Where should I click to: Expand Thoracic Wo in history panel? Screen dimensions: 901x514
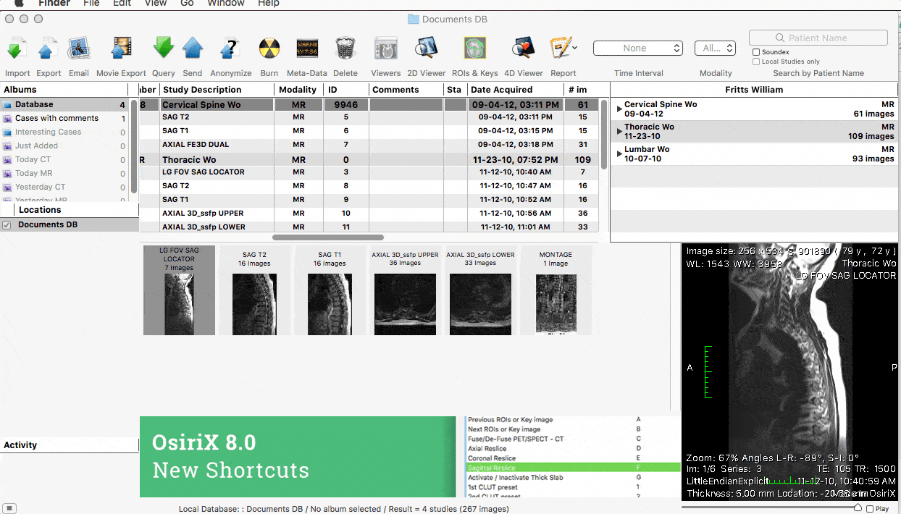[619, 132]
